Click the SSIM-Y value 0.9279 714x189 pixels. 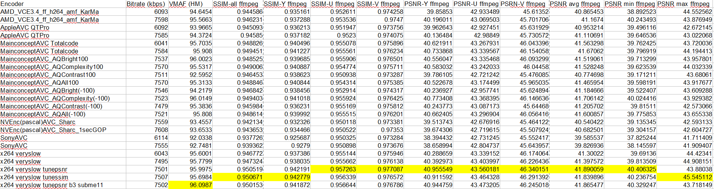click(x=287, y=145)
